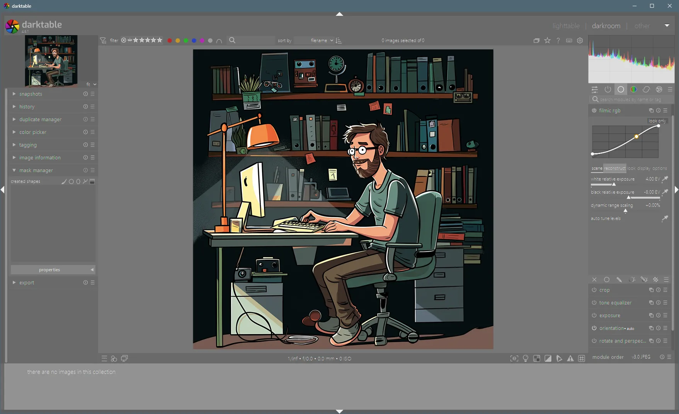
Task: Toggle rotate and perspective module on/off
Action: pyautogui.click(x=594, y=341)
